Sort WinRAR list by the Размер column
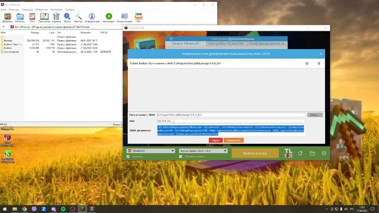 [35, 33]
